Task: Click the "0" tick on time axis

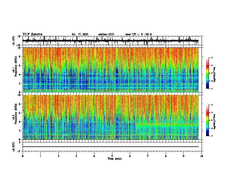Action: point(23,156)
